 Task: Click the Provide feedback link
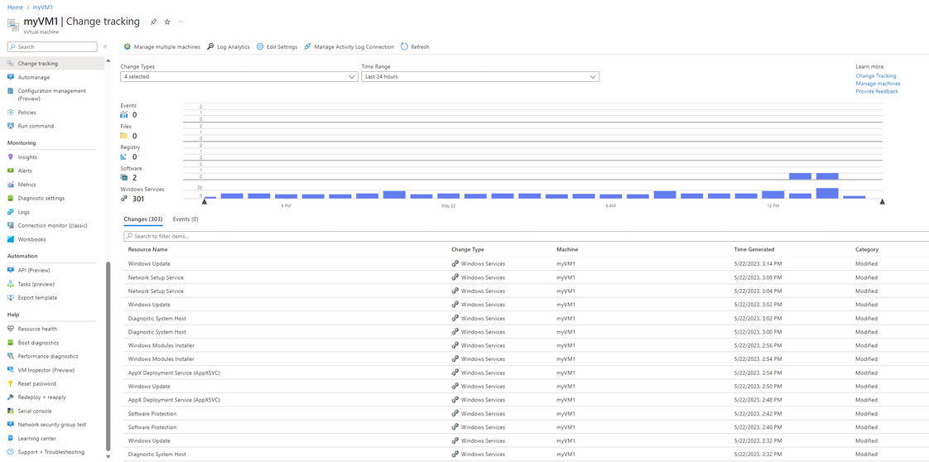(877, 91)
